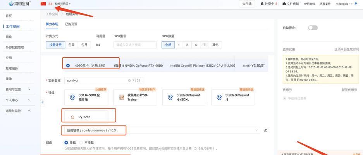This screenshot has height=155, width=363.
Task: Filter GPU count to 其他
Action: 215,45
